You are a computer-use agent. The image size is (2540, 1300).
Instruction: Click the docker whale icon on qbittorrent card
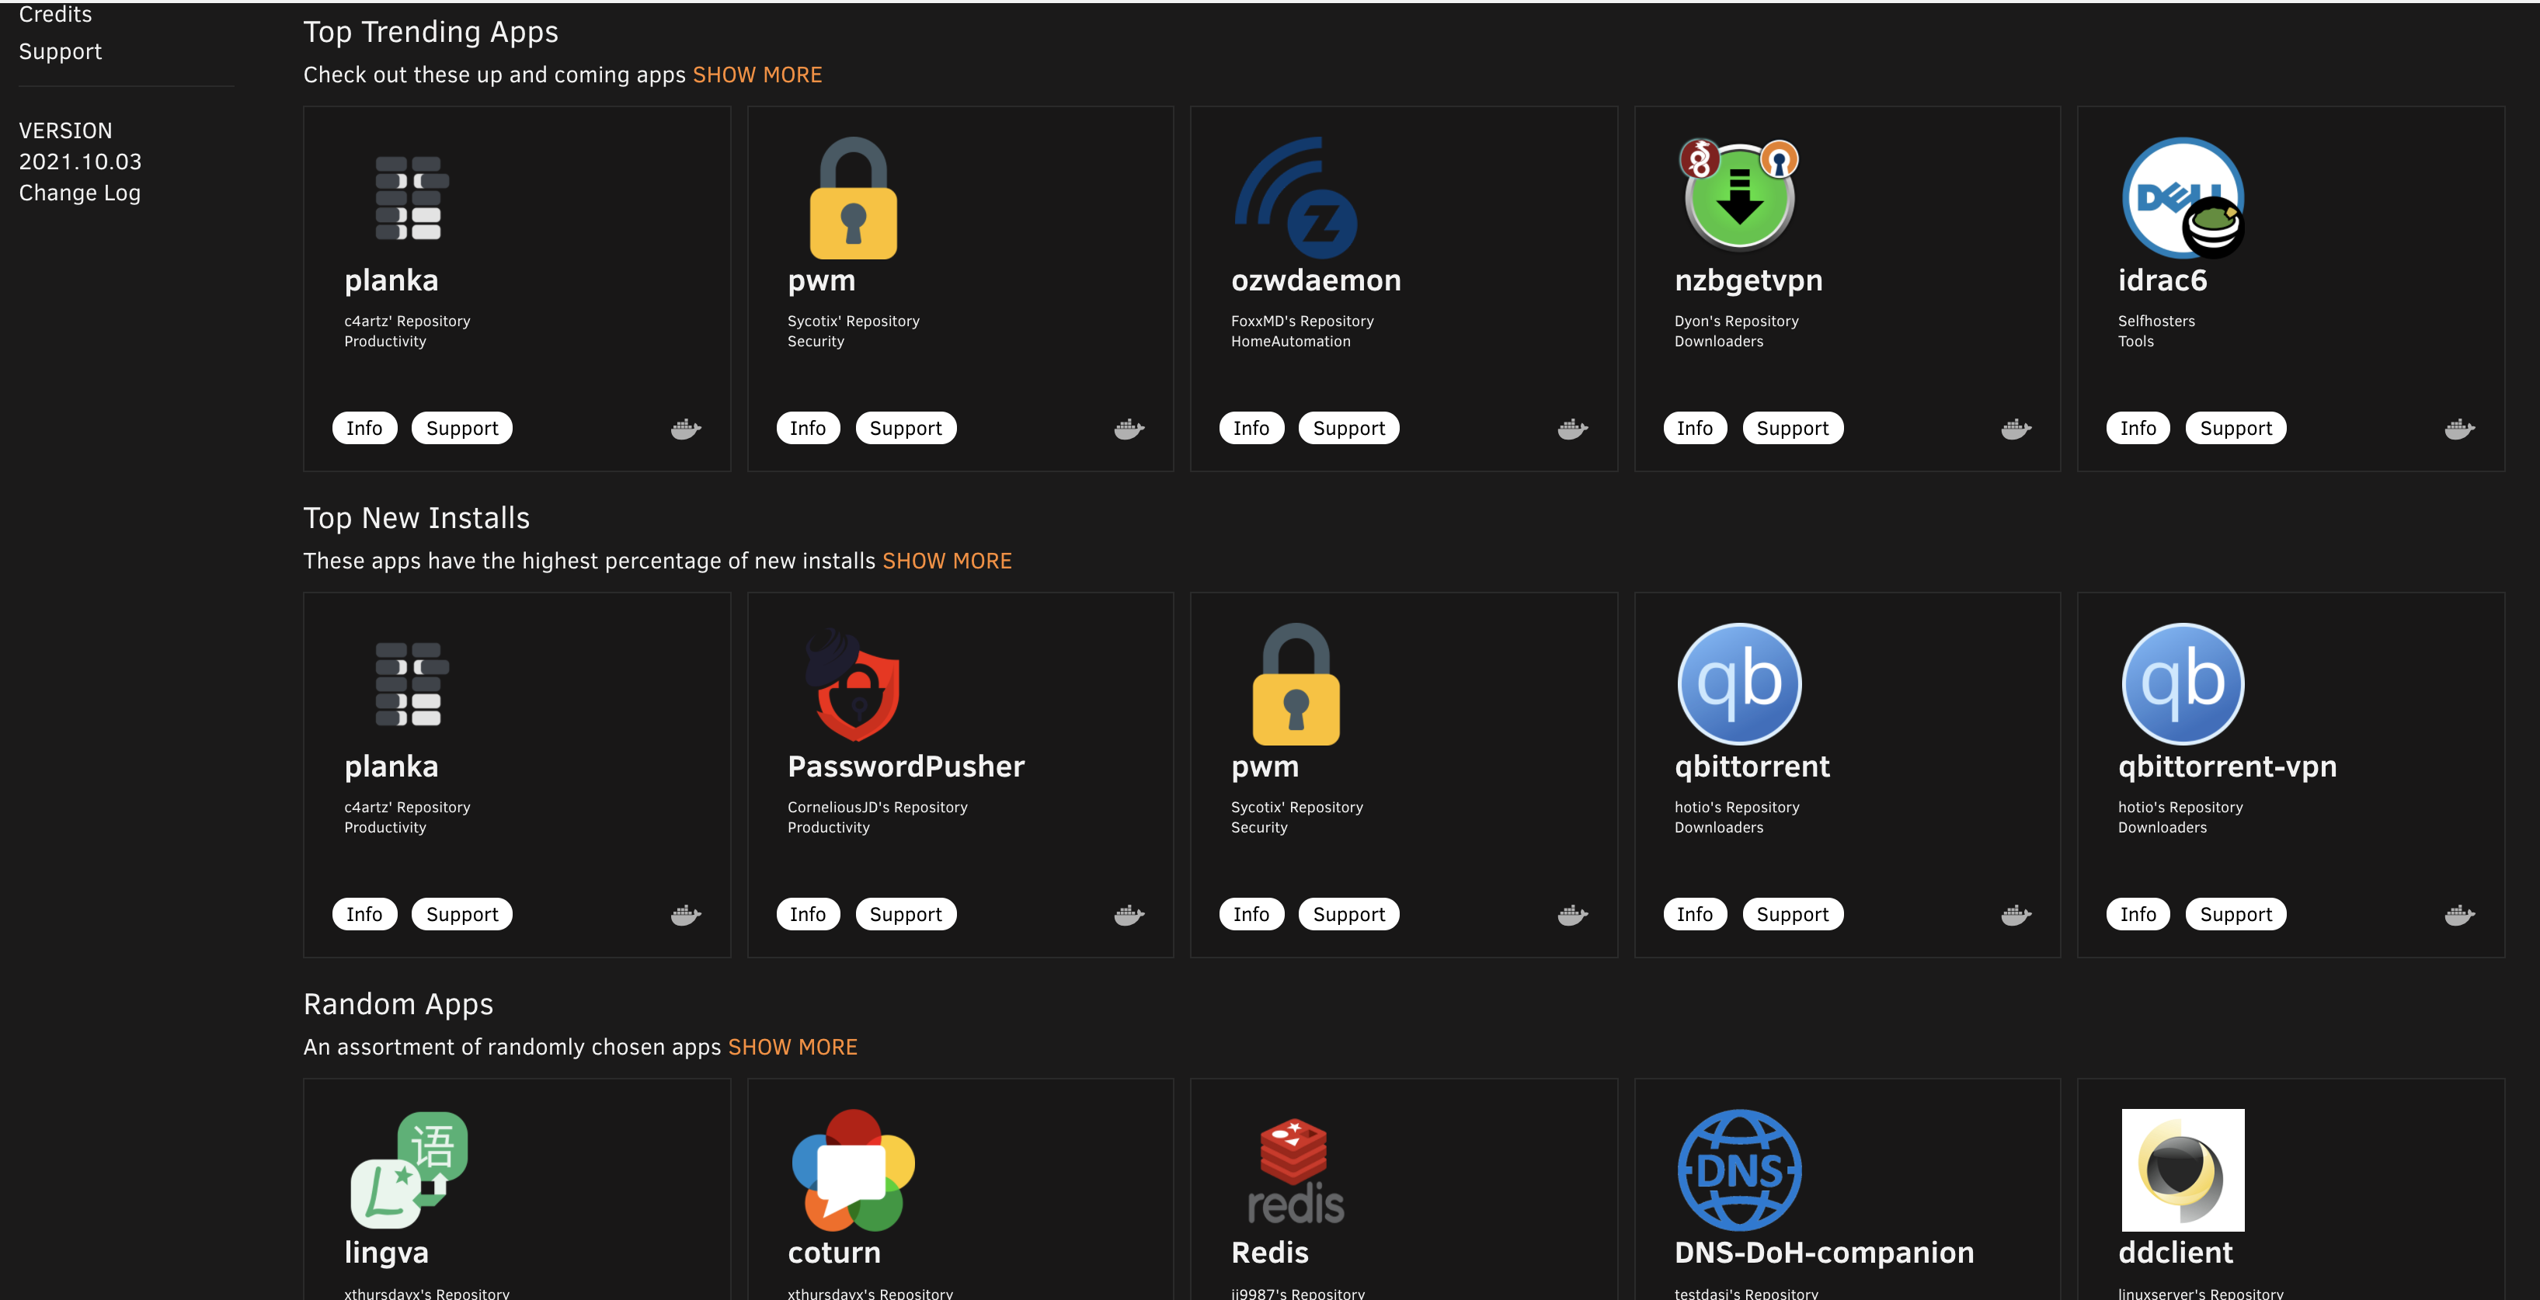(2016, 915)
